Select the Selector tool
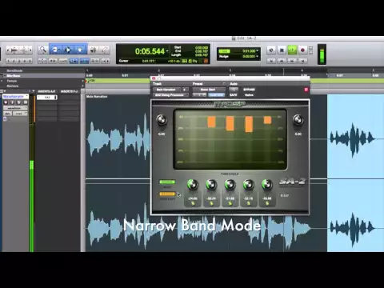Image resolution: width=384 pixels, height=288 pixels. coord(68,50)
